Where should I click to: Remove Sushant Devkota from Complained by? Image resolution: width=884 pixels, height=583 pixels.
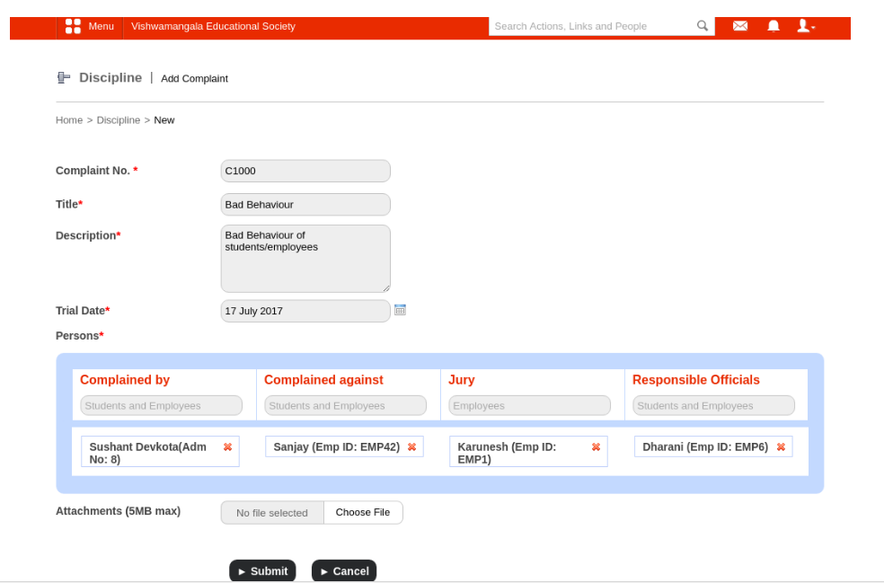tap(227, 446)
